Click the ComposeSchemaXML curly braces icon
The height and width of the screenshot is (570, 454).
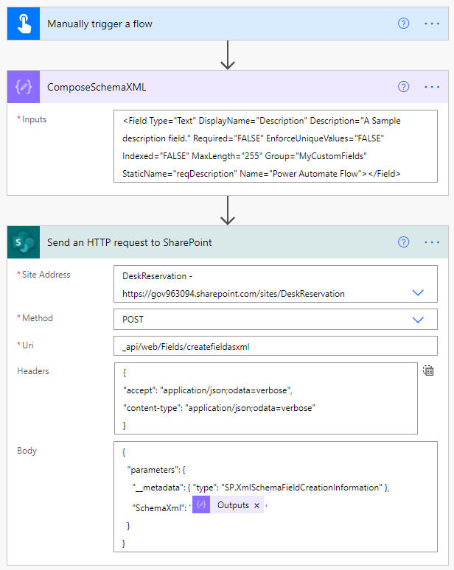point(22,87)
